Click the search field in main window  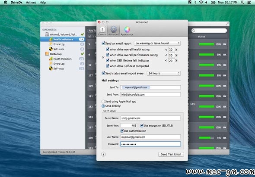click(209, 31)
